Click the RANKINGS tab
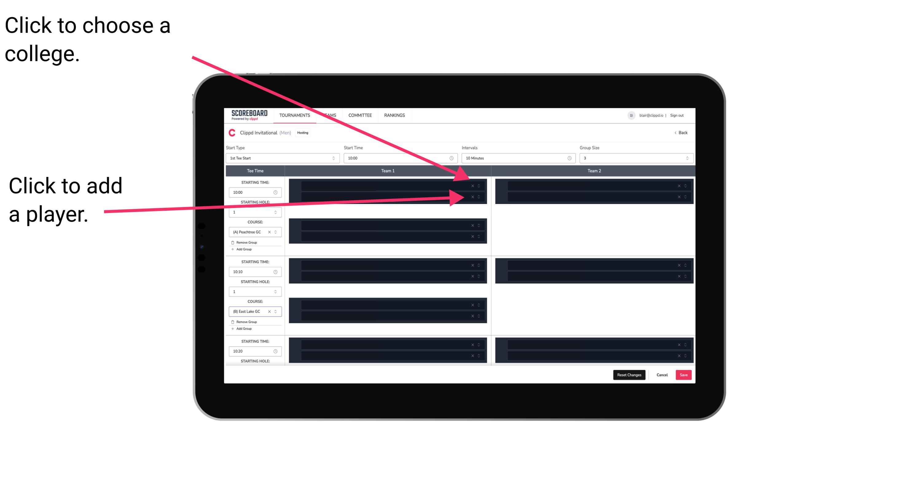Image resolution: width=916 pixels, height=492 pixels. pos(396,116)
